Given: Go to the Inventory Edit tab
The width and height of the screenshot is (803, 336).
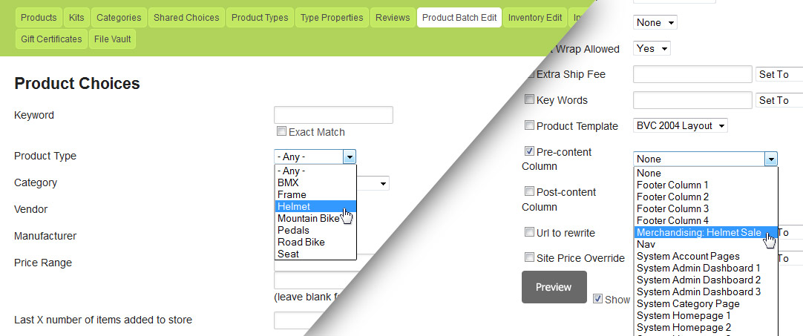Looking at the screenshot, I should [x=534, y=17].
